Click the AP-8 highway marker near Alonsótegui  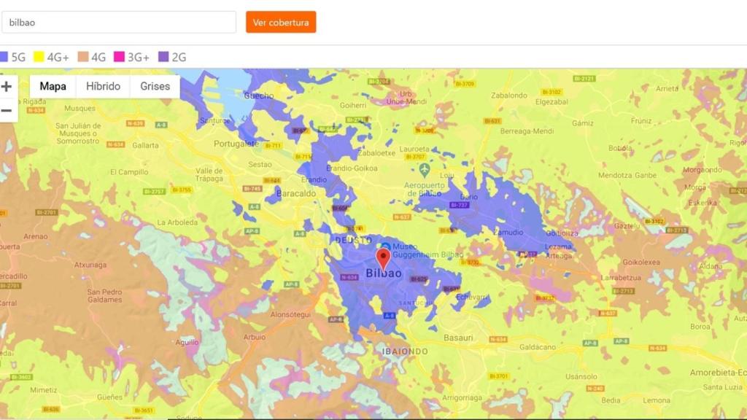tap(336, 319)
